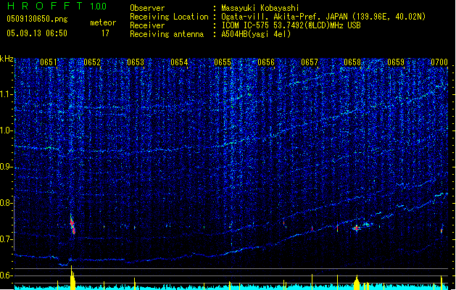Screen dimensions: 456x290
Task: Click the 'Receiving Location' field label
Action: [169, 17]
